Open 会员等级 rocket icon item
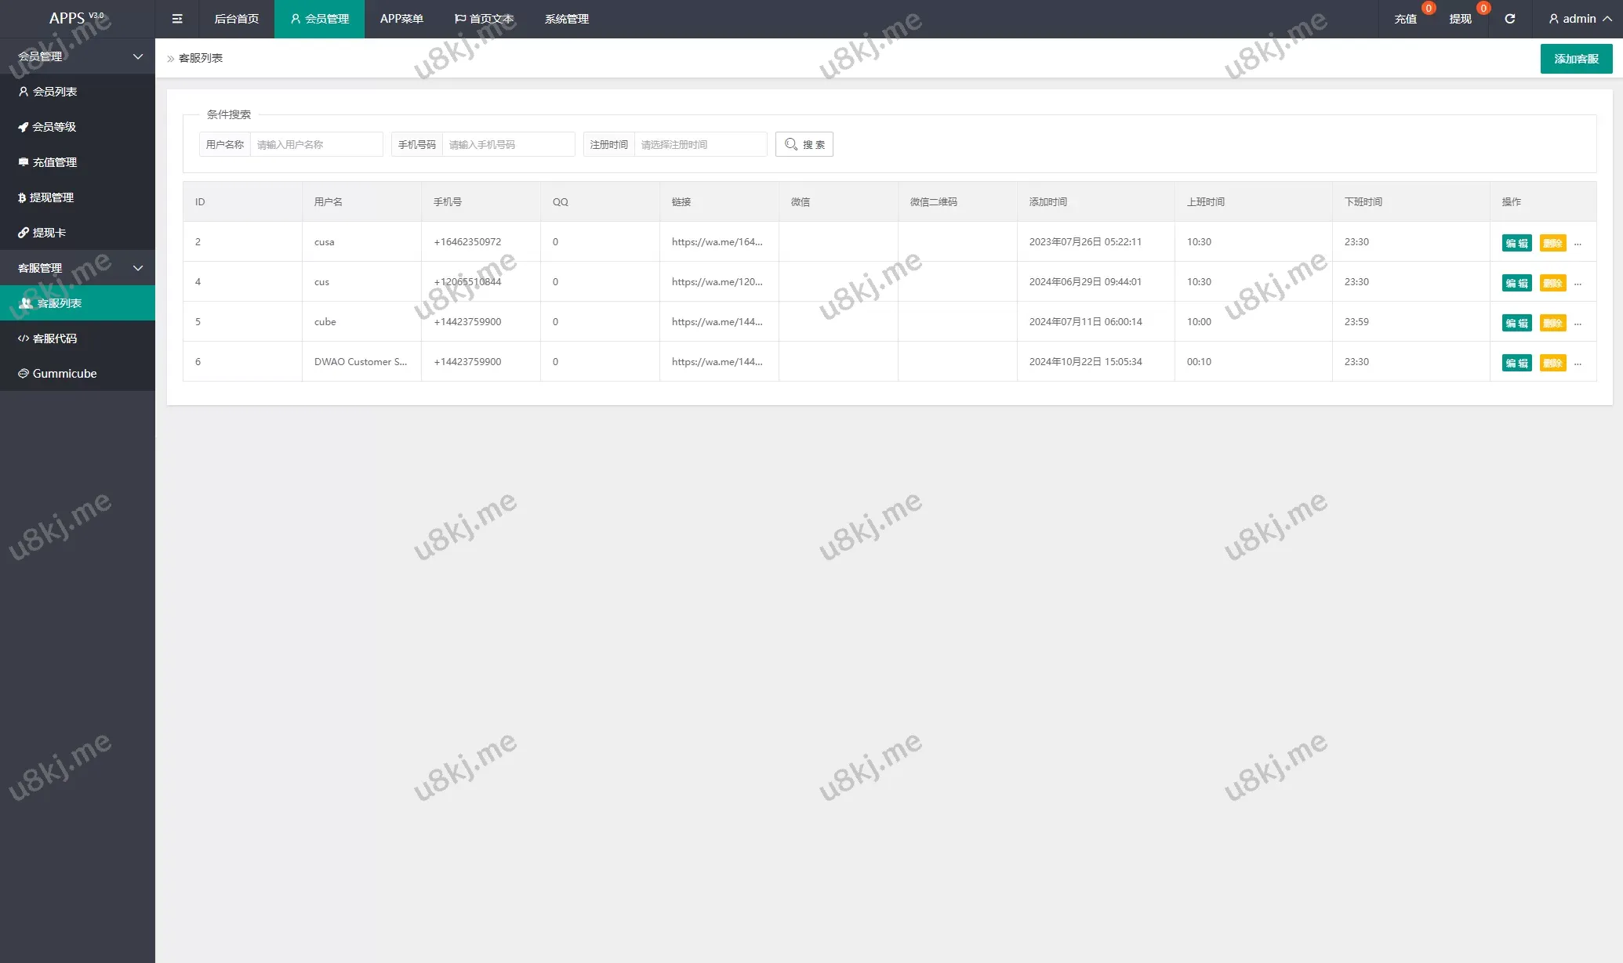Image resolution: width=1623 pixels, height=963 pixels. 54,127
